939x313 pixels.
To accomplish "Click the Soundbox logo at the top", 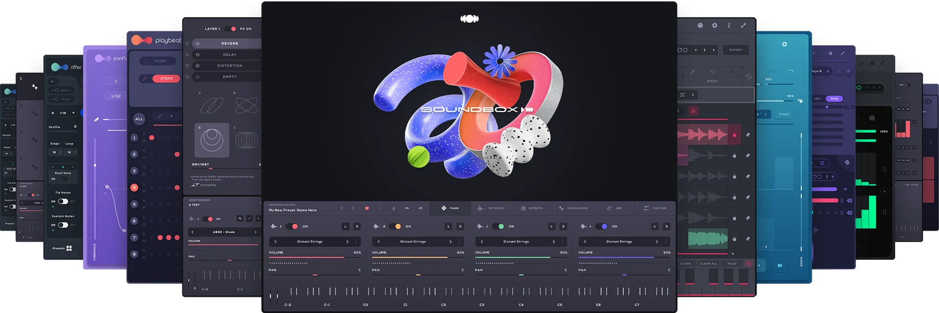I will [x=469, y=19].
